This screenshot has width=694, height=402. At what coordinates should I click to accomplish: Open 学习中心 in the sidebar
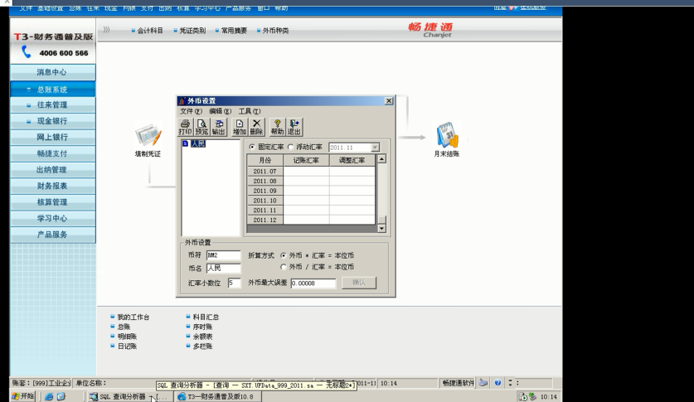[53, 219]
